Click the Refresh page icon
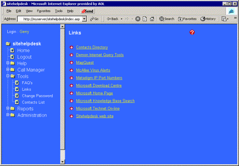 145,19
